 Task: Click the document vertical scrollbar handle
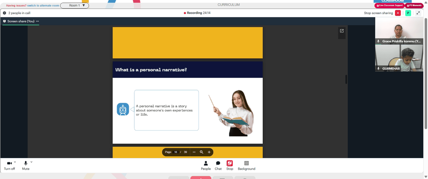346,79
